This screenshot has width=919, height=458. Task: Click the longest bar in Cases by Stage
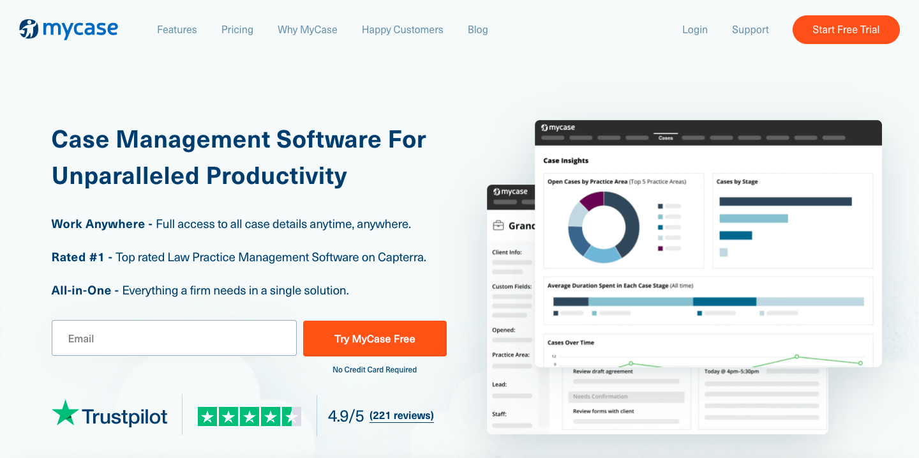pos(786,201)
